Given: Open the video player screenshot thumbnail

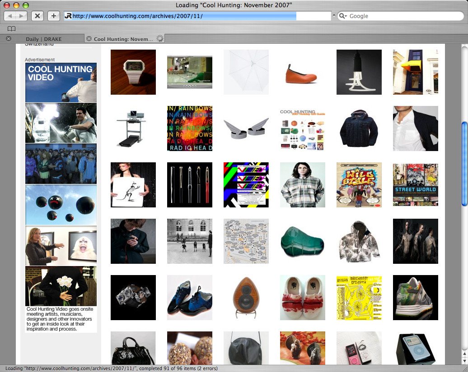Looking at the screenshot, I should click(x=190, y=72).
